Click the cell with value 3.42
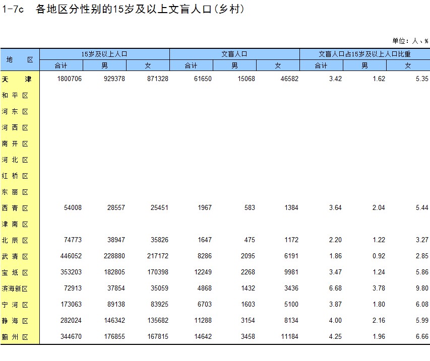Screen dimensions: 430x361 coord(335,79)
